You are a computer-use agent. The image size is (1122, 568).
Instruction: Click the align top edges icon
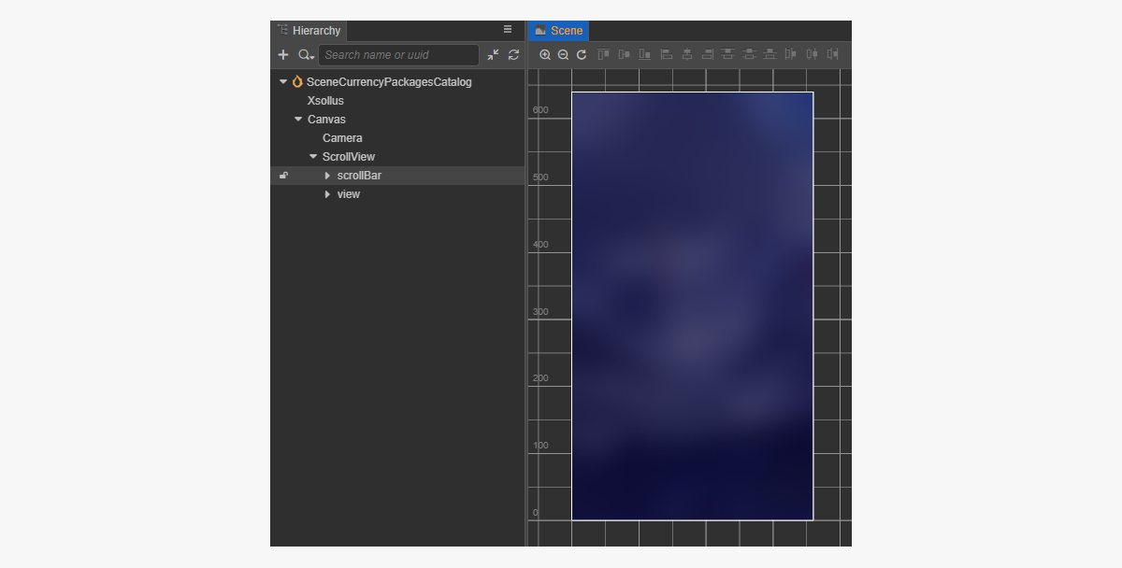tap(604, 55)
